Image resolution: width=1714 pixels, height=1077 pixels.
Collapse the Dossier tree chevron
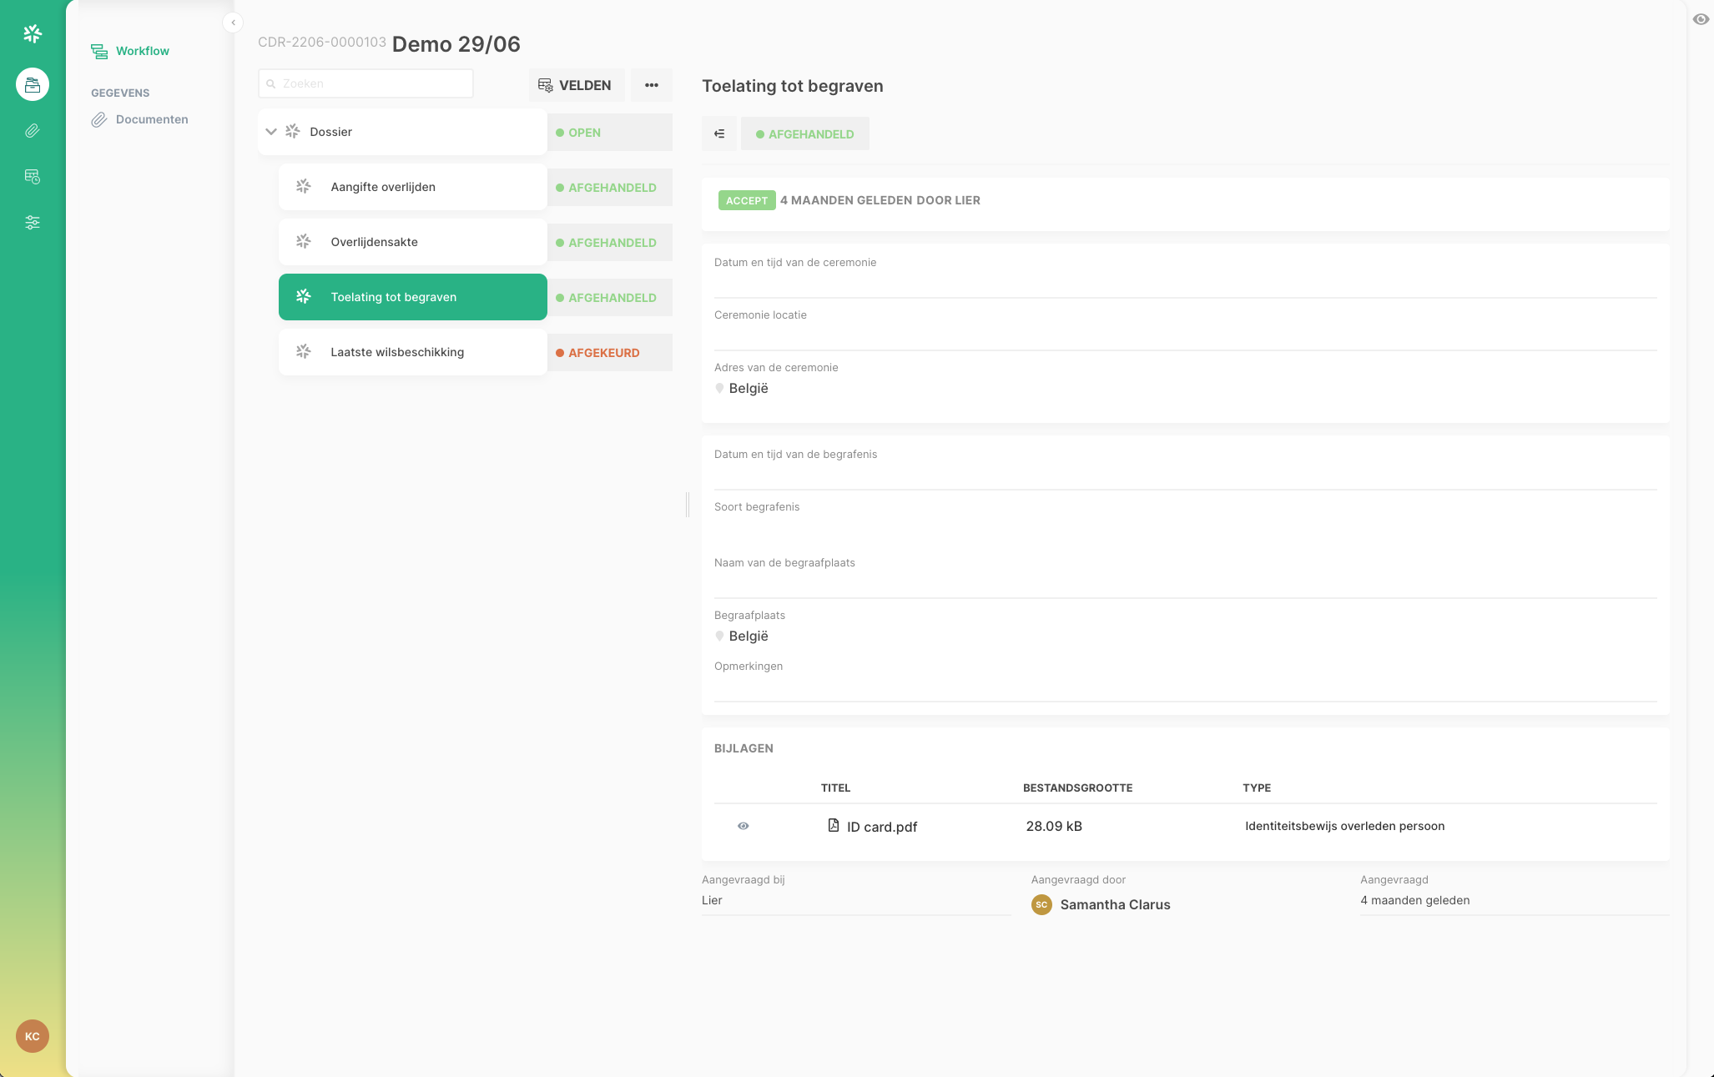pyautogui.click(x=271, y=132)
